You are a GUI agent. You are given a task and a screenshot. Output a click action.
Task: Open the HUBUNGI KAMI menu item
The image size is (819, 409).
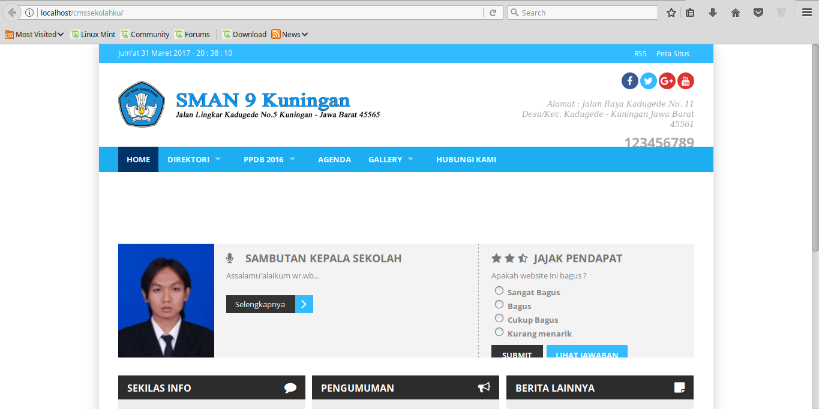coord(466,159)
